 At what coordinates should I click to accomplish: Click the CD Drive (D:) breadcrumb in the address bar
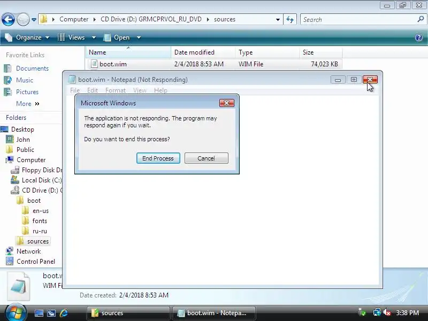(x=151, y=19)
